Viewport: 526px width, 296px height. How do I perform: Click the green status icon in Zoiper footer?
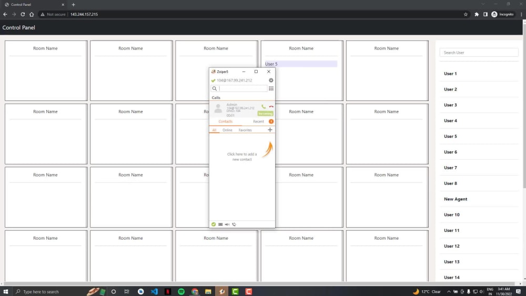coord(214,224)
